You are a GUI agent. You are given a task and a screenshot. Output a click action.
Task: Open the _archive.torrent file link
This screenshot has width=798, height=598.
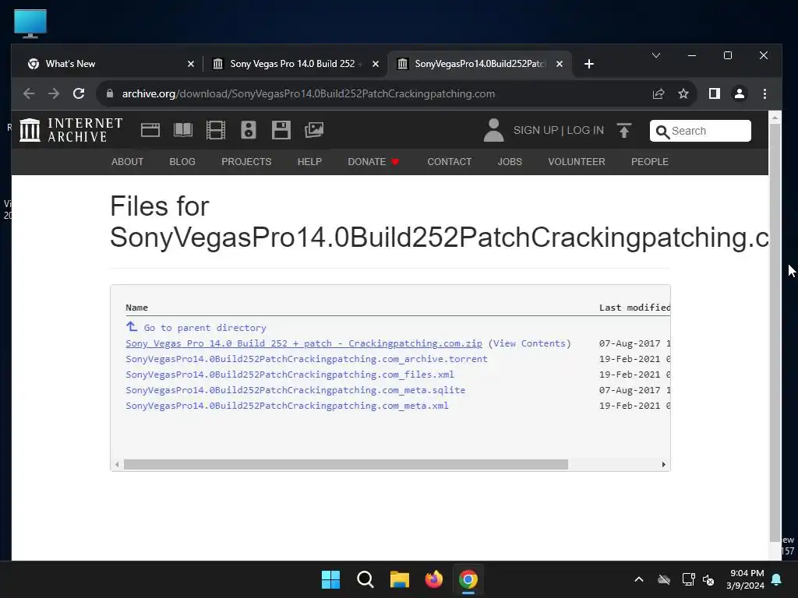click(x=306, y=359)
